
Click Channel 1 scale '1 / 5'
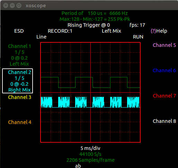19,52
